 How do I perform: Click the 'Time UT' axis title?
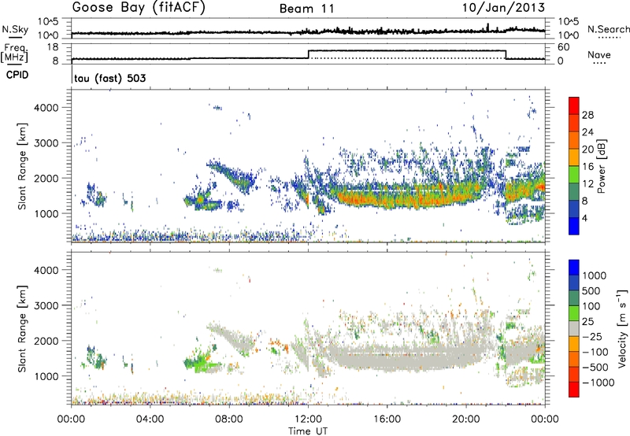(x=308, y=430)
